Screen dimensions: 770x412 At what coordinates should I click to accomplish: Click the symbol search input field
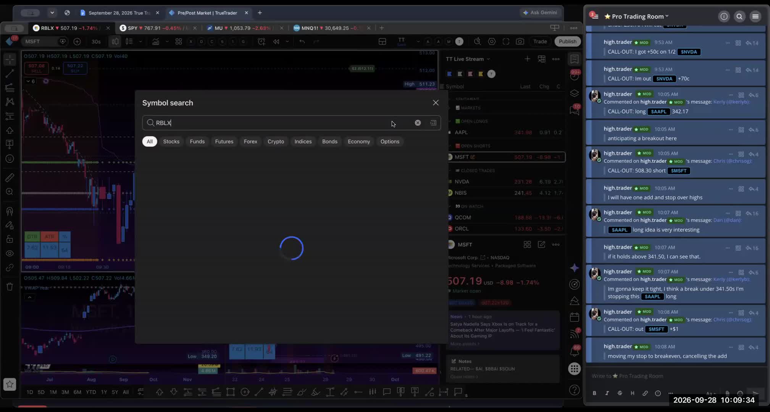291,123
